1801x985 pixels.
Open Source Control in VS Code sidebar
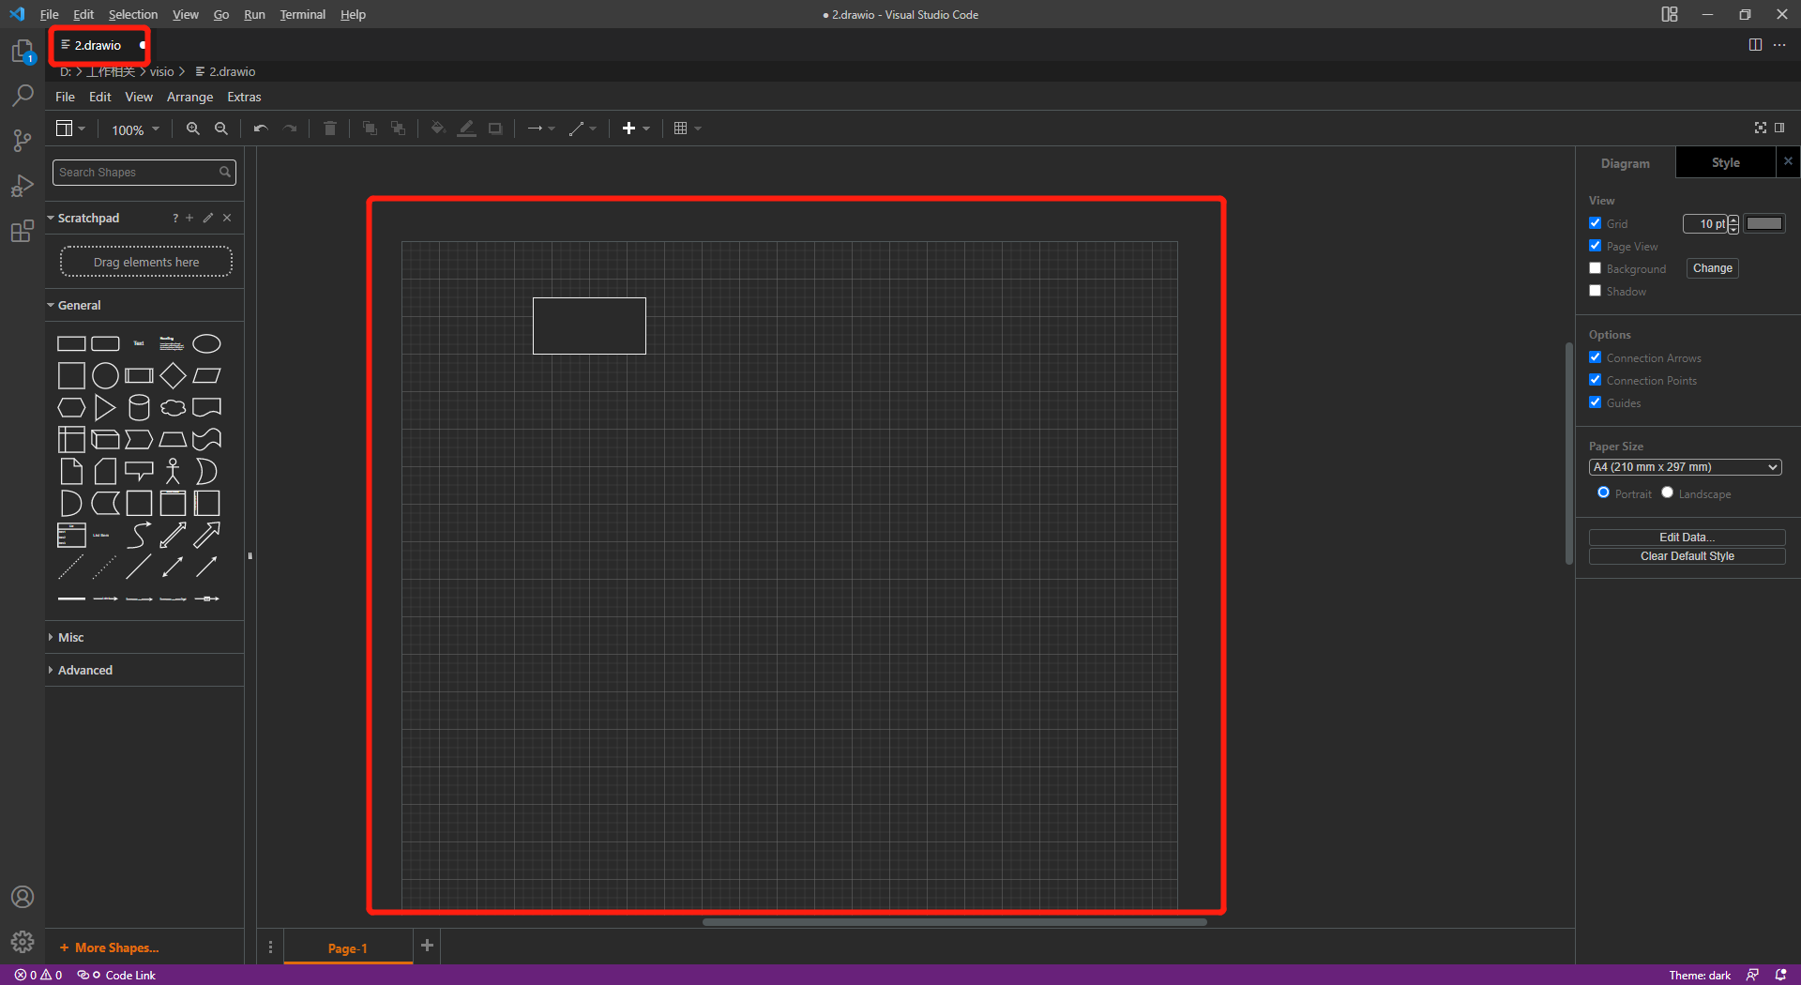23,140
